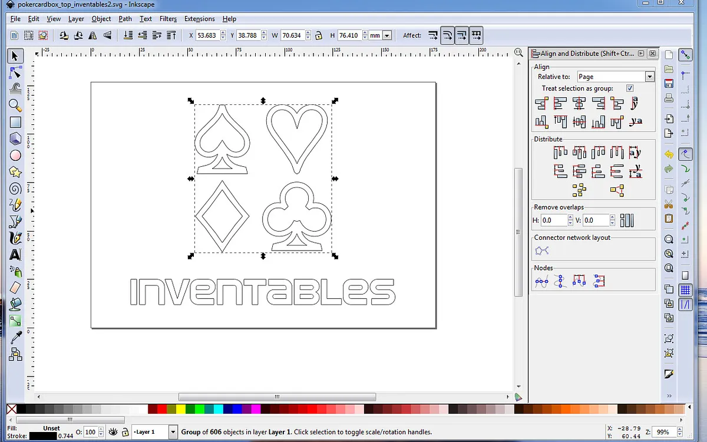Click the W width input field
Image resolution: width=707 pixels, height=442 pixels.
point(292,35)
